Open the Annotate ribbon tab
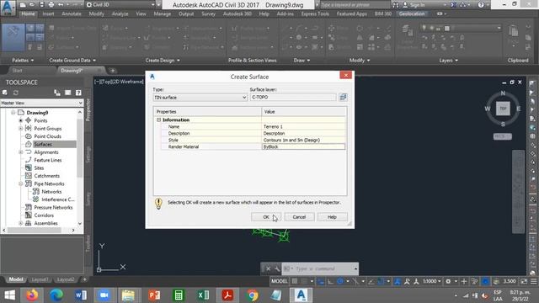 tap(72, 13)
